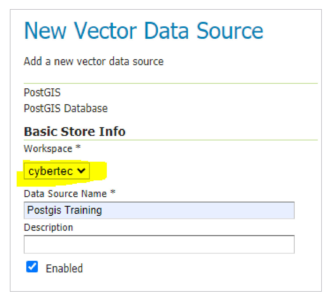330x301 pixels.
Task: Click the Data Source Name label
Action: click(65, 194)
